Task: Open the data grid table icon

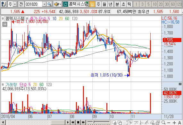Action: click(5, 24)
